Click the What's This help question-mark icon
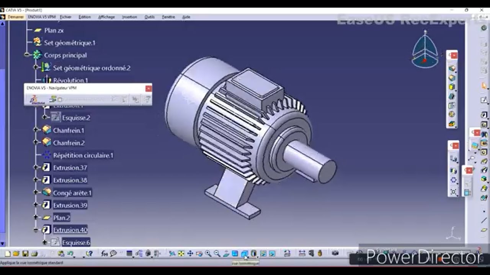The image size is (490, 275). click(x=89, y=253)
